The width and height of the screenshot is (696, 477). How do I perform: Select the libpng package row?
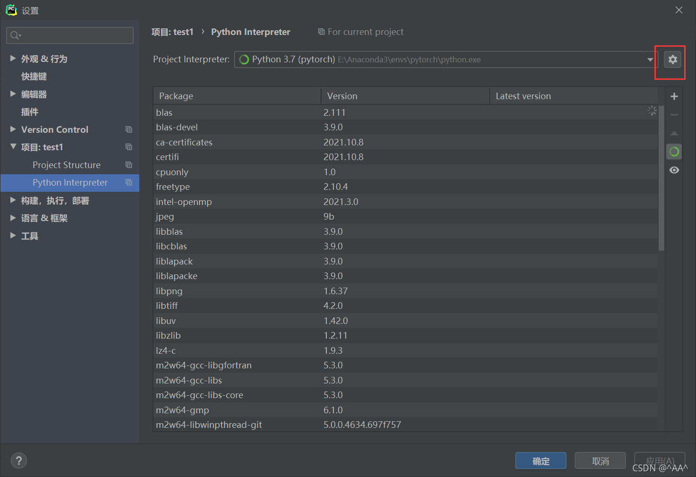point(406,291)
